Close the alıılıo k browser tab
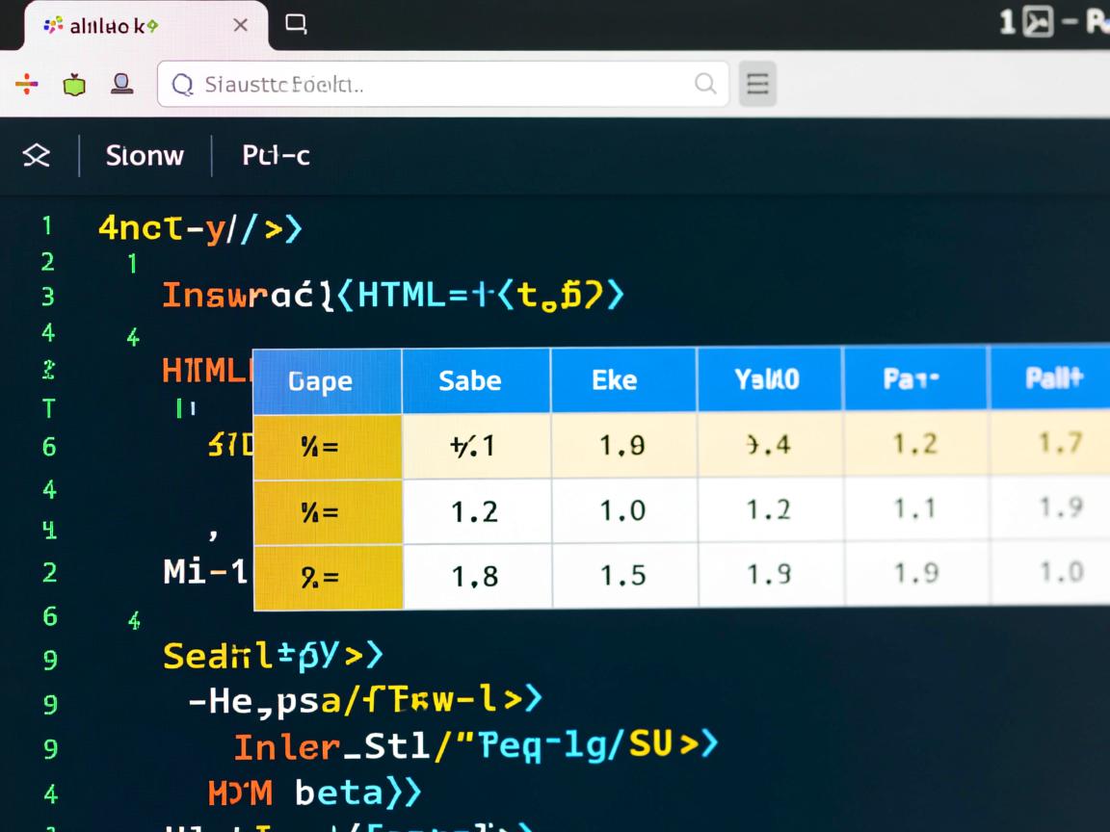Viewport: 1110px width, 832px height. coord(241,26)
